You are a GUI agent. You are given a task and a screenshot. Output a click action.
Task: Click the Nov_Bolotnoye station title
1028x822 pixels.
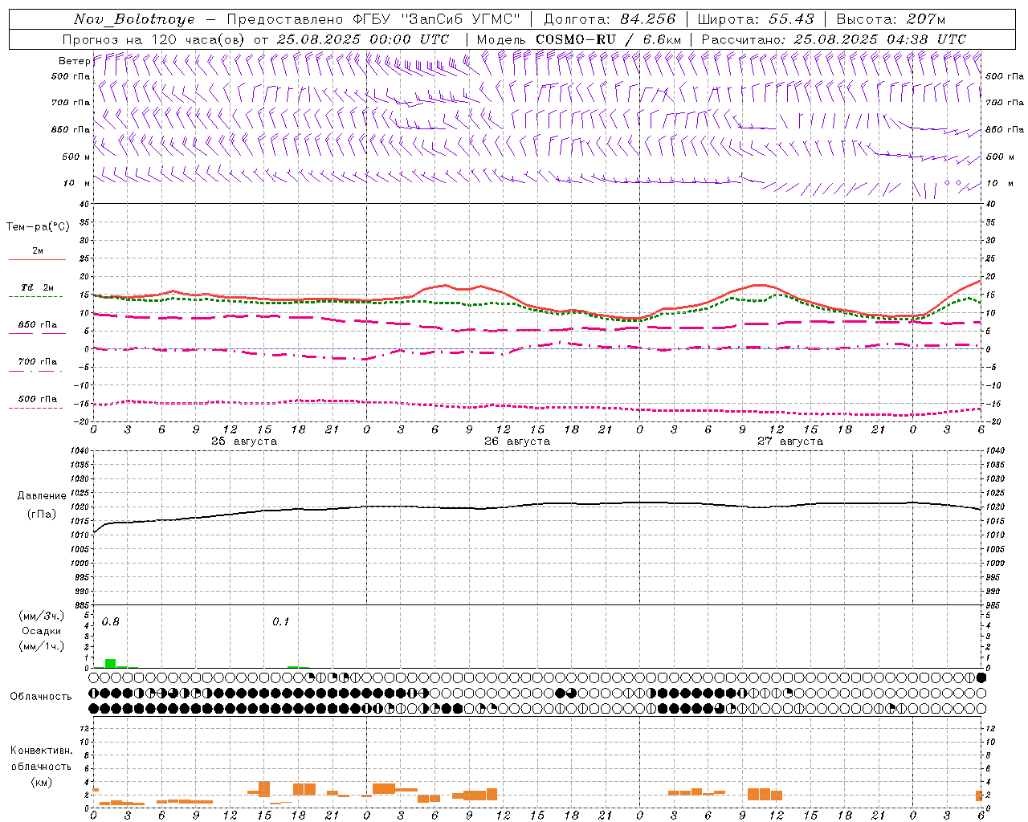coord(134,19)
